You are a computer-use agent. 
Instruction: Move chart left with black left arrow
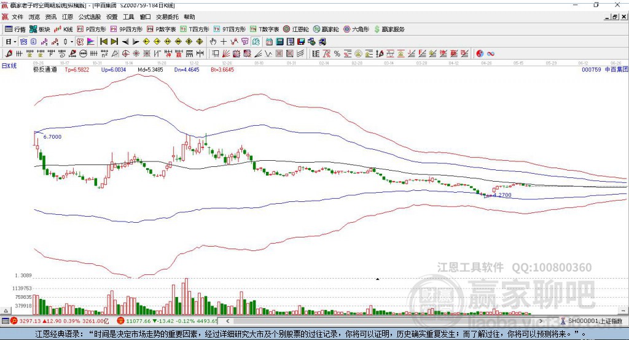pos(125,42)
